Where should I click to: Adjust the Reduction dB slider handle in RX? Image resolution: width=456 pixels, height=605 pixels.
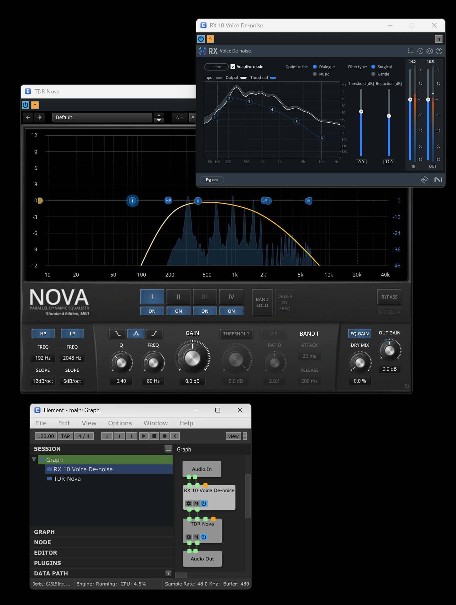[x=389, y=116]
